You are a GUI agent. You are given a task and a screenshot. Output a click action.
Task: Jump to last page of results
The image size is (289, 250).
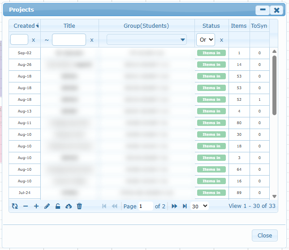185,206
